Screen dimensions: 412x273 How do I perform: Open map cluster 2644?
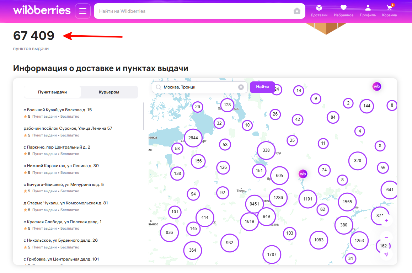[x=193, y=138]
